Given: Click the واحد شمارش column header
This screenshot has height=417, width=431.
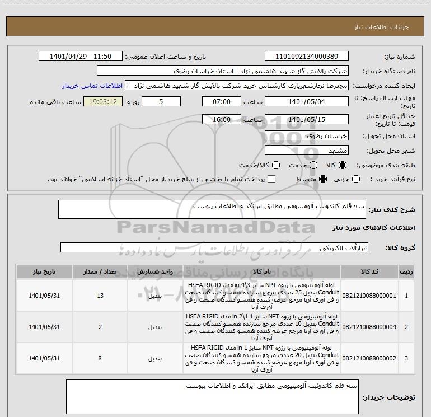Looking at the screenshot, I should pyautogui.click(x=155, y=272).
